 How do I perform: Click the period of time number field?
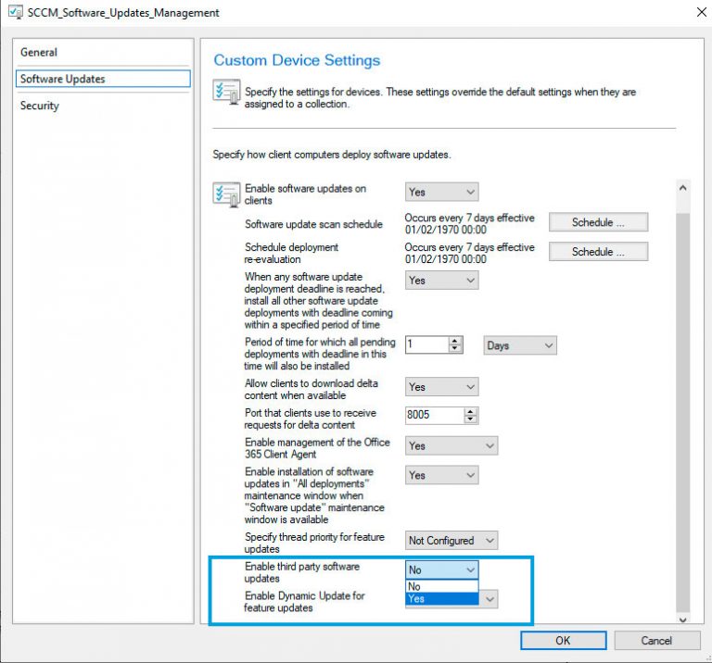426,344
